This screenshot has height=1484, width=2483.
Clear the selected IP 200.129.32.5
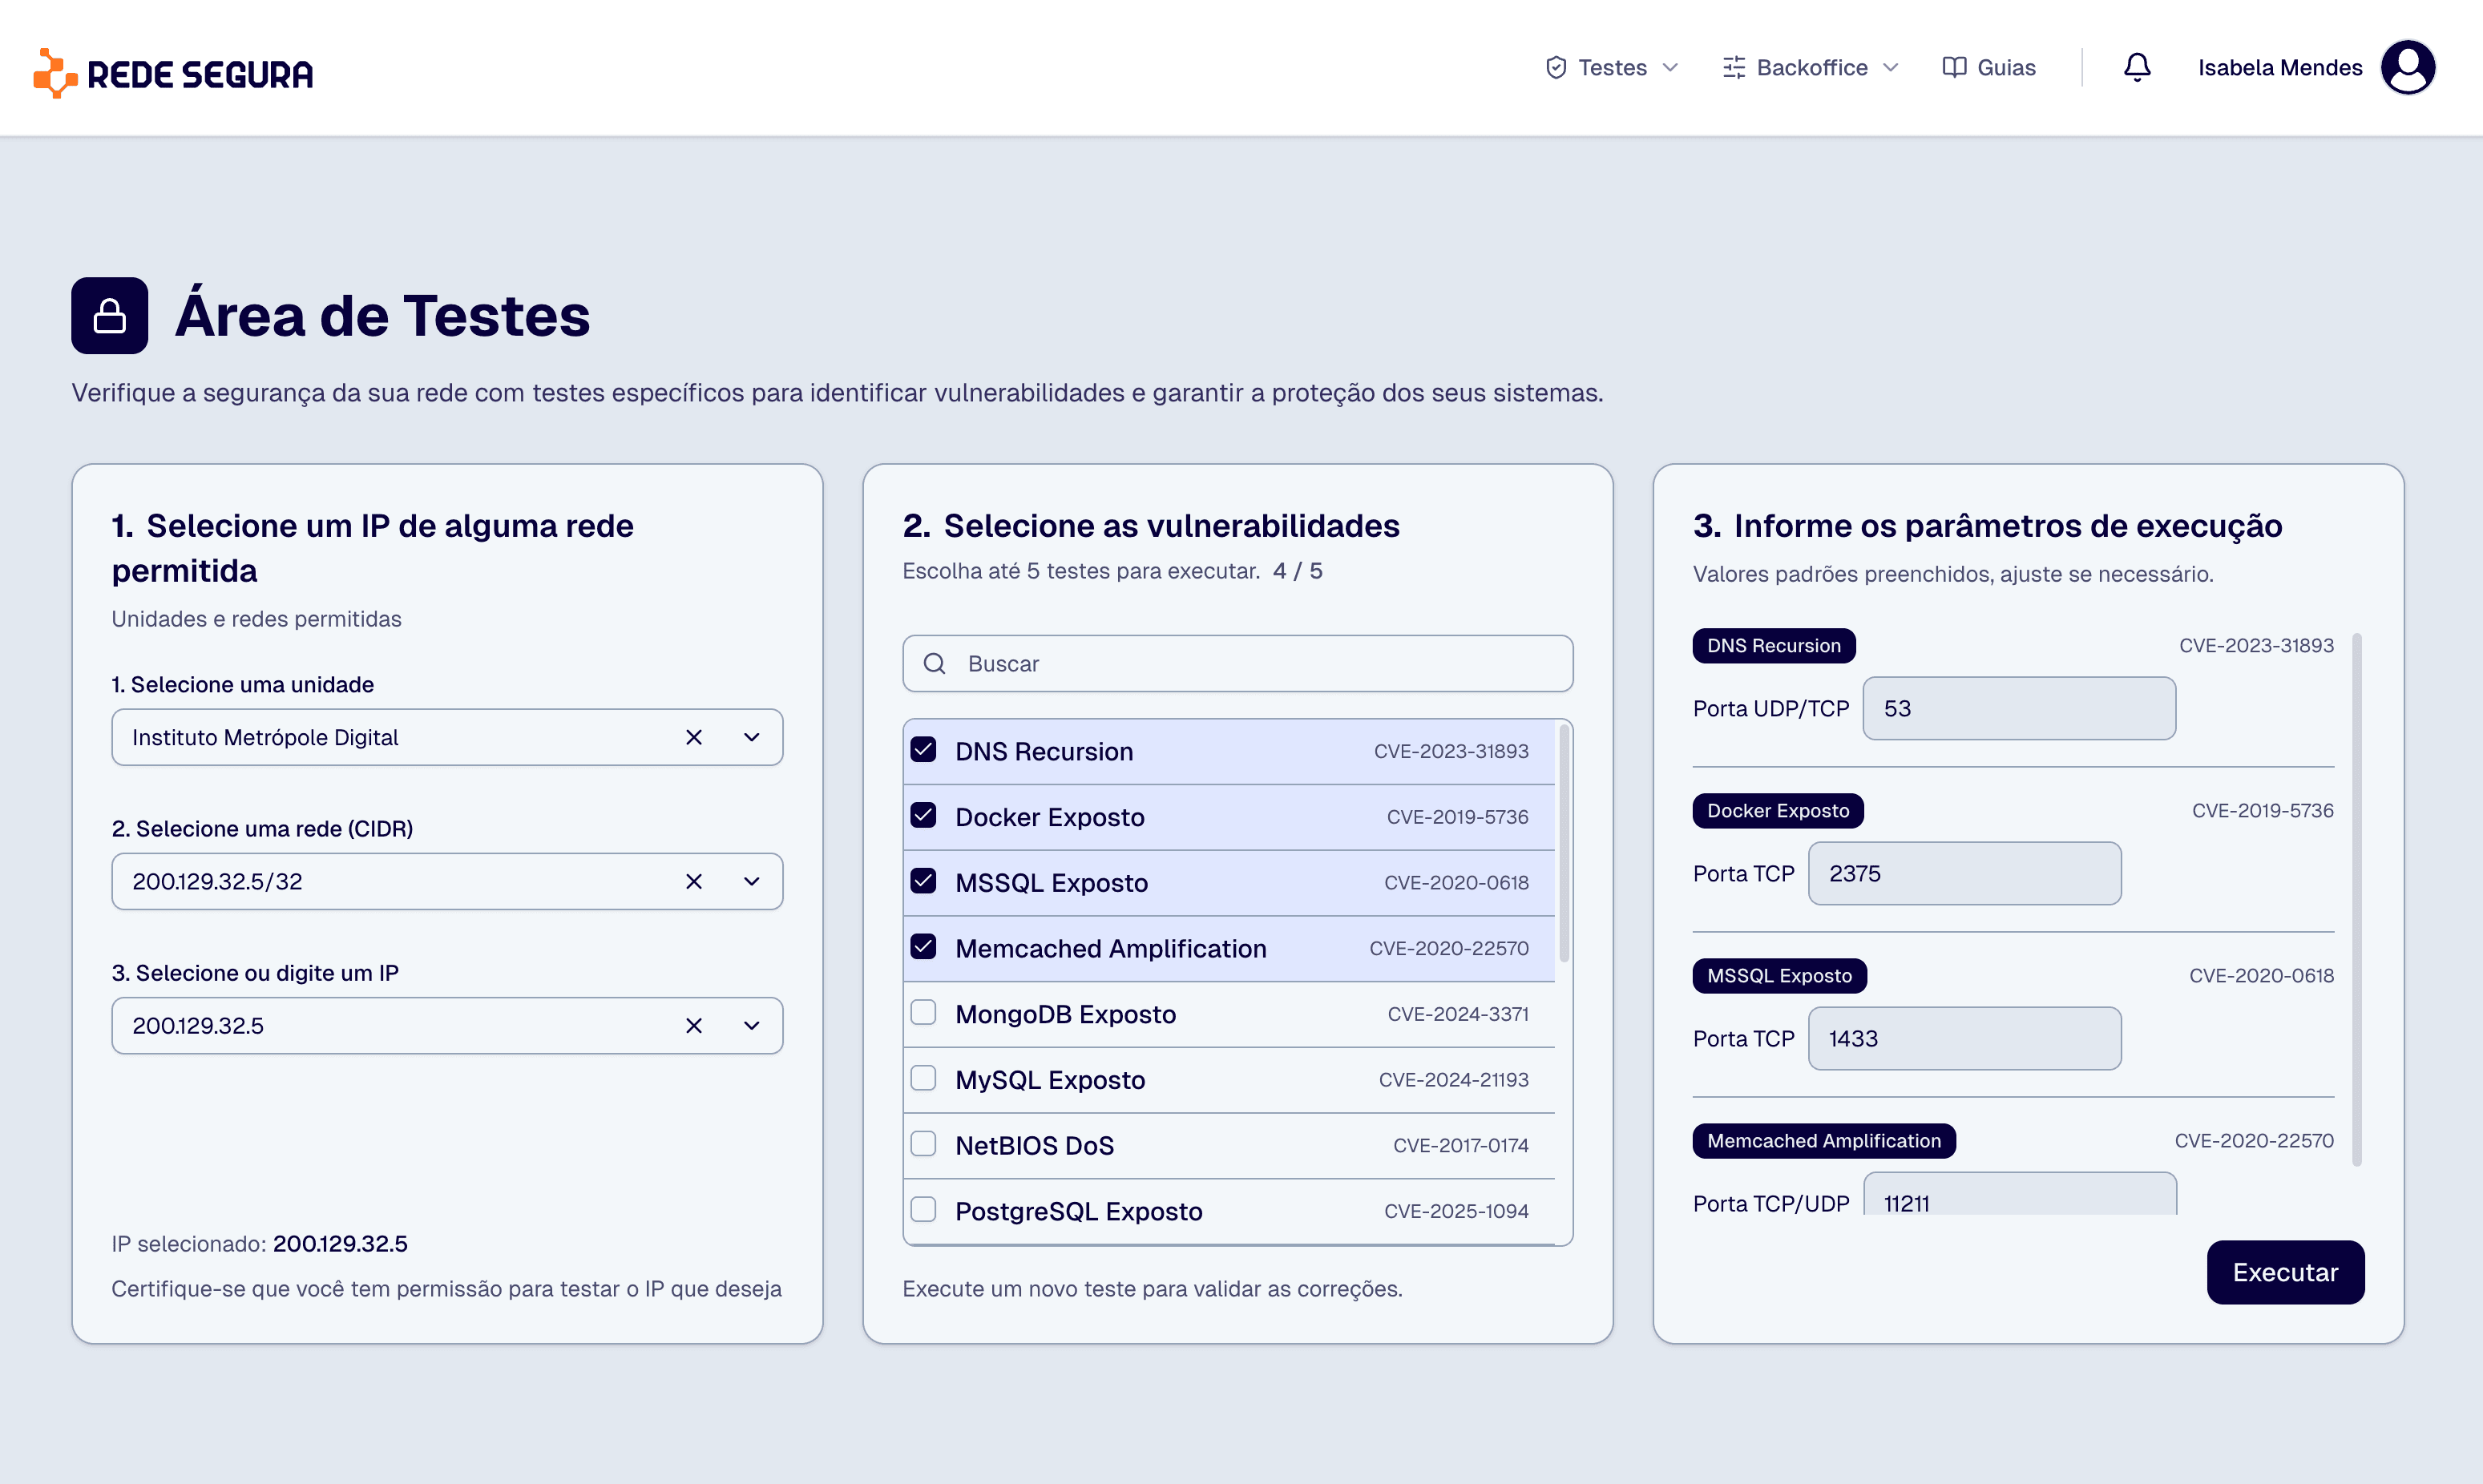click(694, 1026)
